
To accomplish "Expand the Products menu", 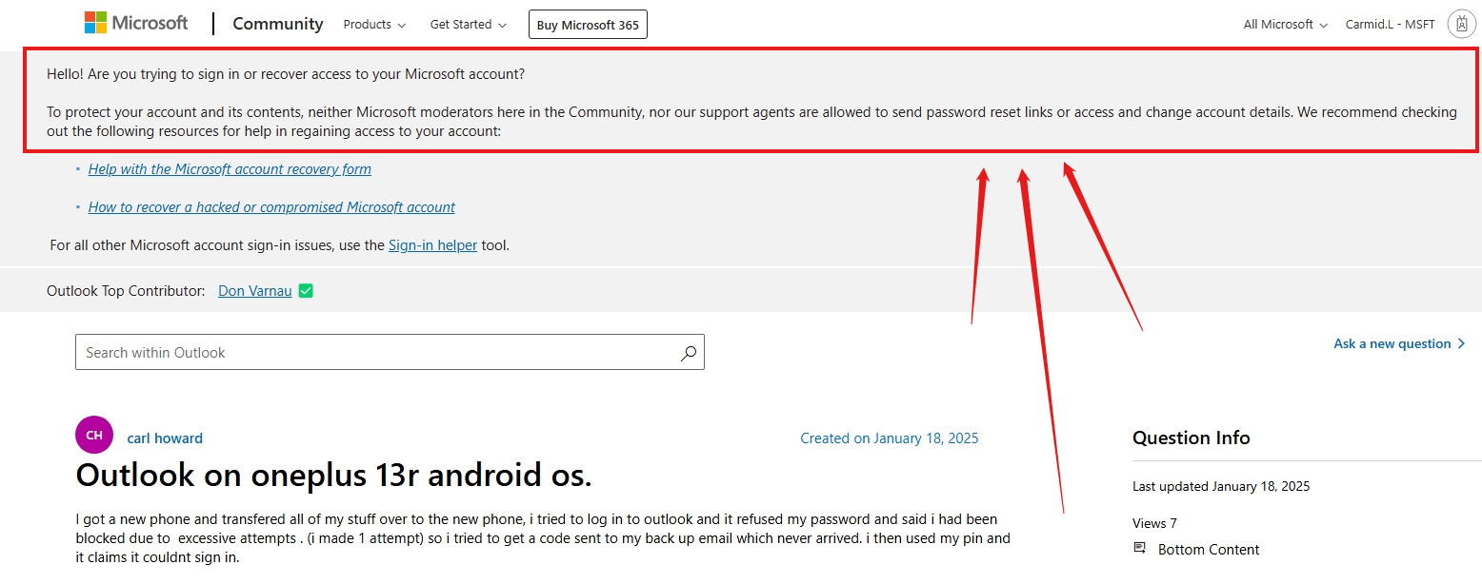I will (x=374, y=25).
